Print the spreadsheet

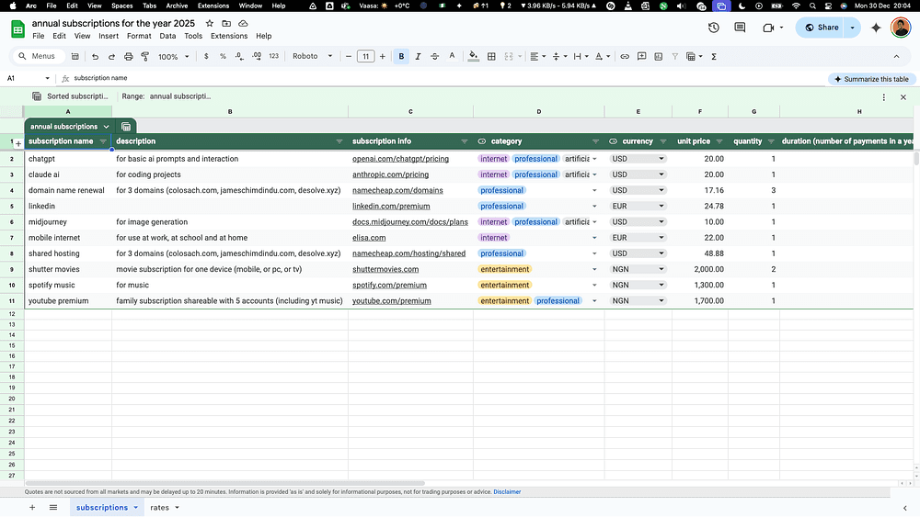point(129,57)
